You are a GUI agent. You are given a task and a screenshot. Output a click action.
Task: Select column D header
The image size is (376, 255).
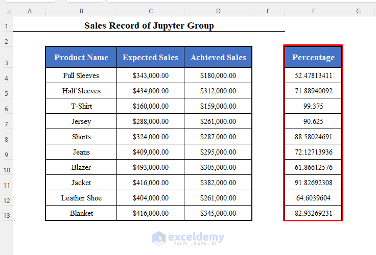(x=218, y=11)
